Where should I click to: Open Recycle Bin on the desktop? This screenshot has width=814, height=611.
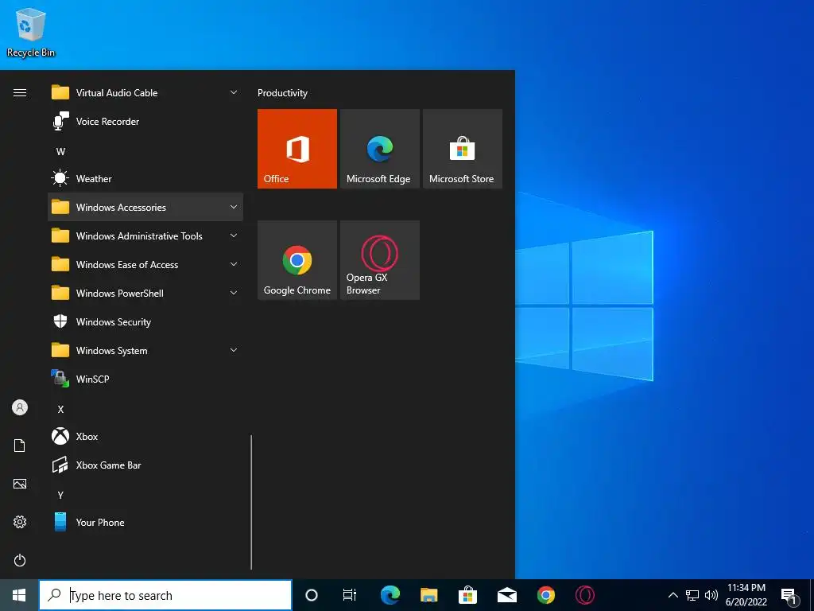pyautogui.click(x=31, y=32)
